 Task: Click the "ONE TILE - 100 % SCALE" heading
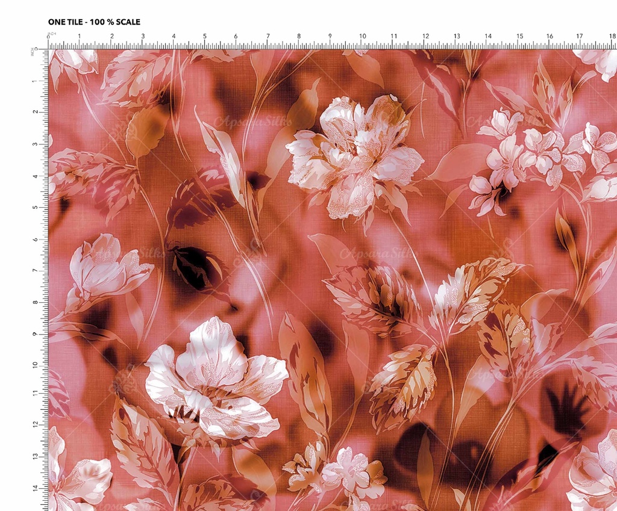[94, 22]
